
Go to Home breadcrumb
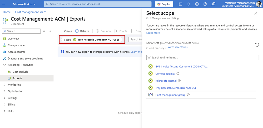(7, 12)
